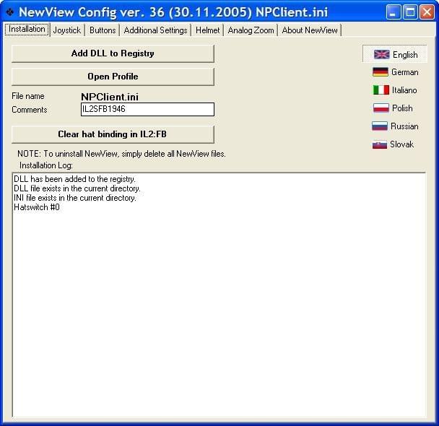Open the Additional Settings tab
The width and height of the screenshot is (439, 426).
tap(155, 30)
